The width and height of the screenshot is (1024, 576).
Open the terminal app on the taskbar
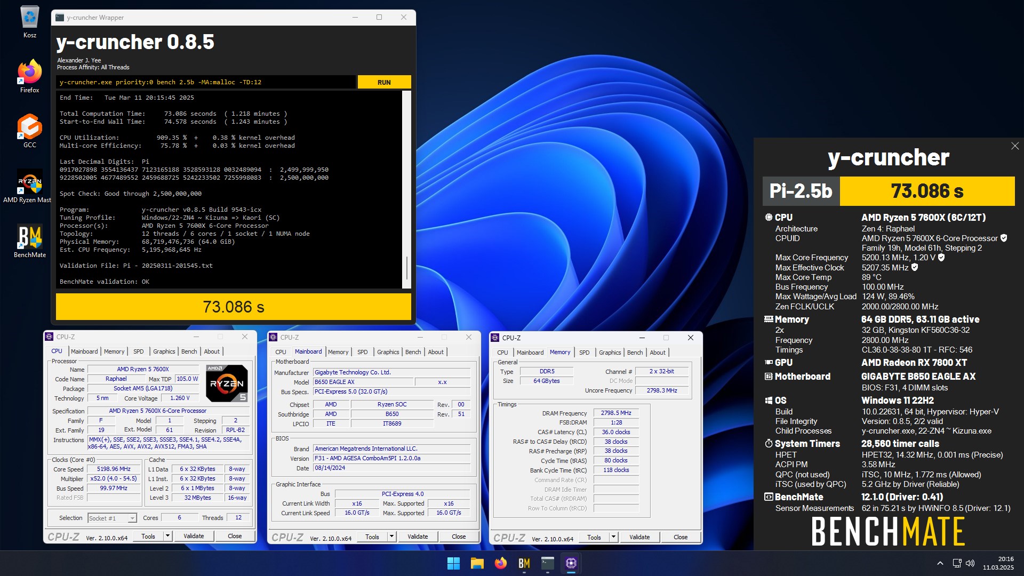[x=547, y=563]
